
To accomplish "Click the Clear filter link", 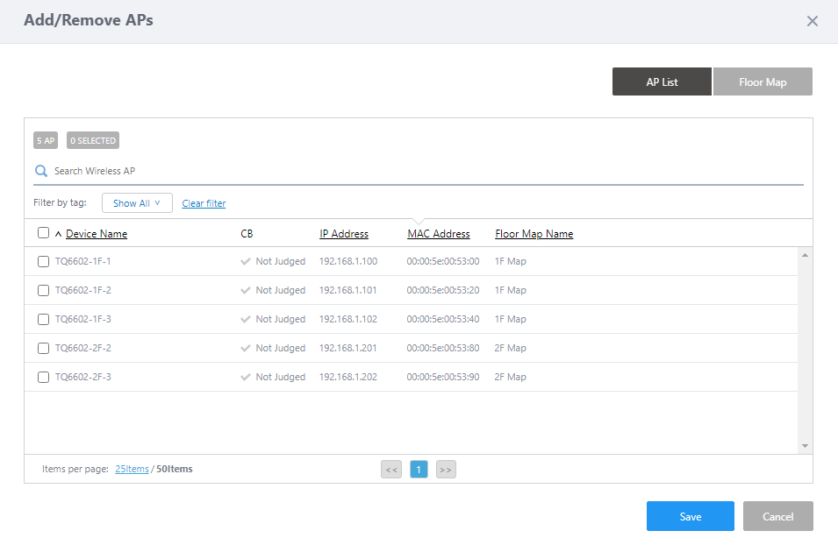I will pos(204,203).
